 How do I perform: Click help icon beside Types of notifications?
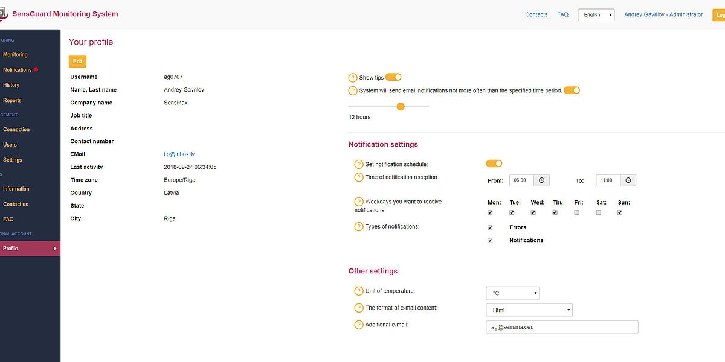coord(359,227)
